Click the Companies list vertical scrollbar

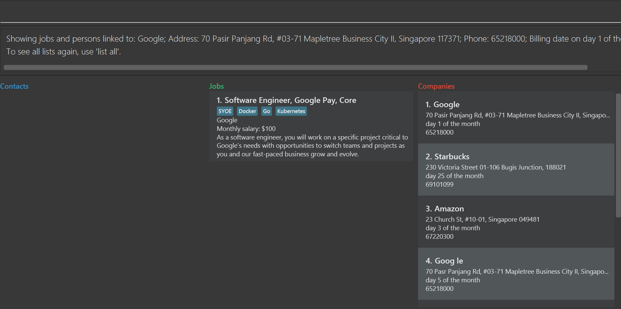618,155
